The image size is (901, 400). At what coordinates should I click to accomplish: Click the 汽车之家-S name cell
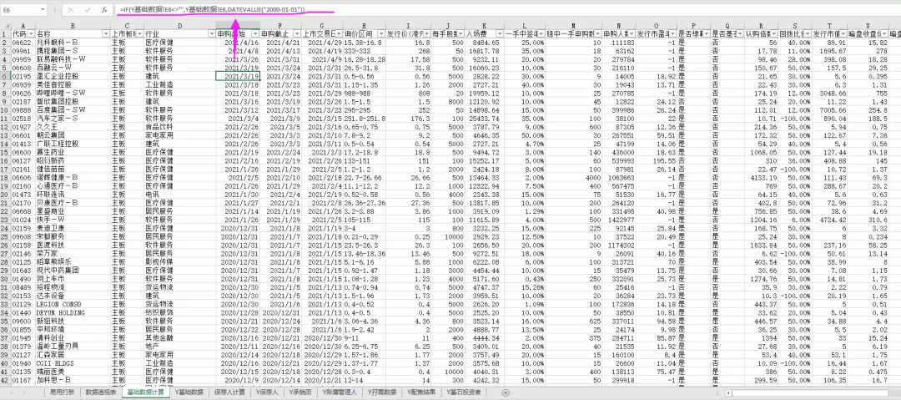pyautogui.click(x=73, y=118)
